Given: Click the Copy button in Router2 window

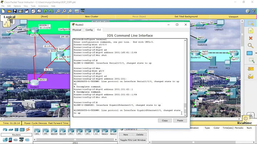Looking at the screenshot, I should point(165,120).
